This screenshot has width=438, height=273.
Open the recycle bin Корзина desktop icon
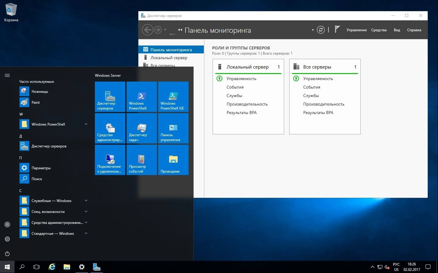11,12
